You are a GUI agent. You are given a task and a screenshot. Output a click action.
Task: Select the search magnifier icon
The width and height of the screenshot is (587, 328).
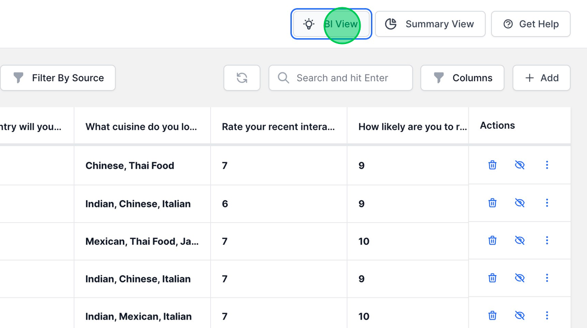283,78
